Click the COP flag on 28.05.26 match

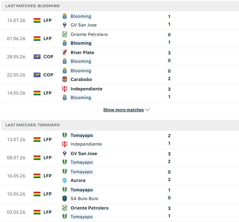(37, 57)
